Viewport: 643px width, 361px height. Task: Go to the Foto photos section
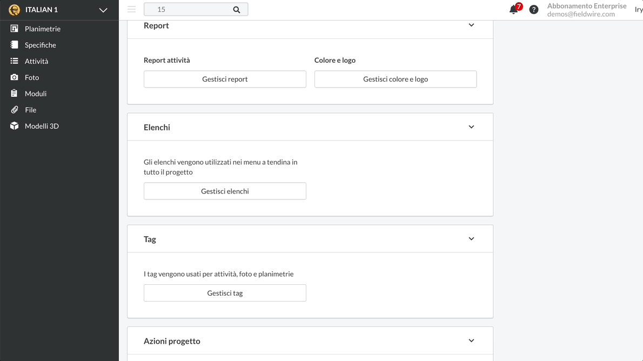32,77
